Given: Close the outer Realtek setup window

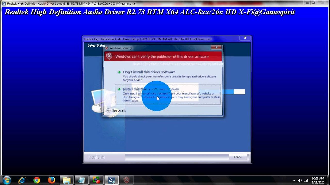Looking at the screenshot, I should (323, 2).
